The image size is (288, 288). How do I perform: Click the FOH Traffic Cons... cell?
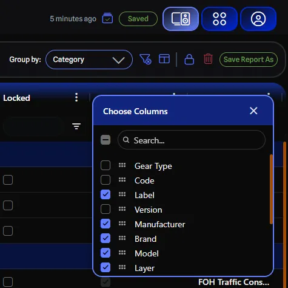pyautogui.click(x=233, y=282)
